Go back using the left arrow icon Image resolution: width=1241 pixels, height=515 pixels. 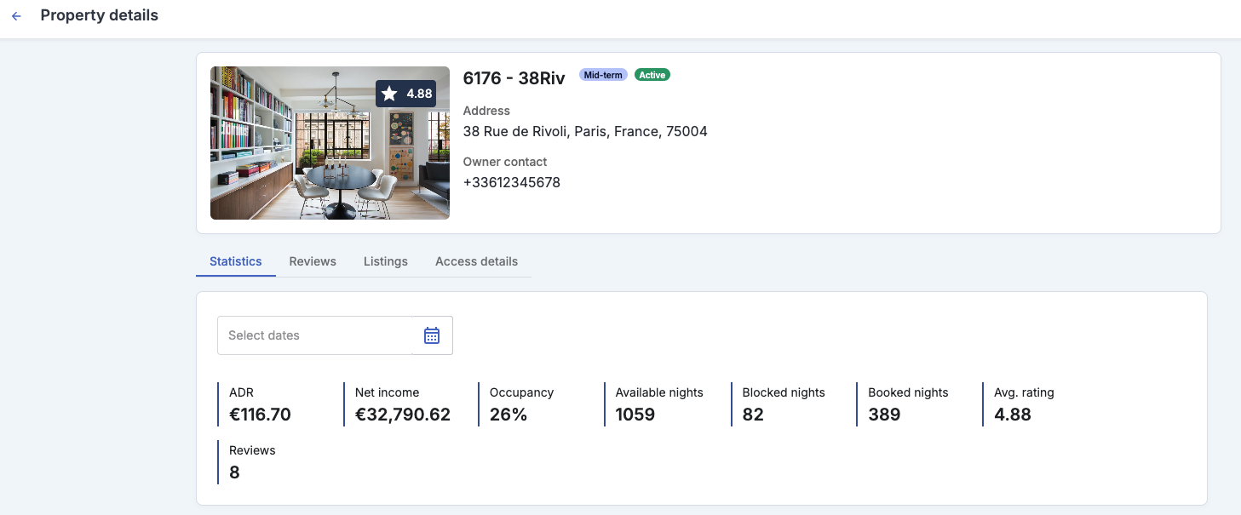16,16
